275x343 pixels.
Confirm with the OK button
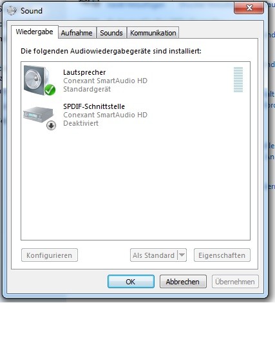coord(131,282)
